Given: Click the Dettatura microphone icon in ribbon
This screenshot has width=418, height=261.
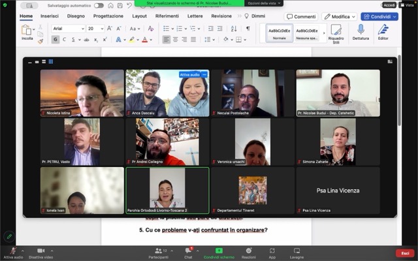Looking at the screenshot, I should pos(361,29).
